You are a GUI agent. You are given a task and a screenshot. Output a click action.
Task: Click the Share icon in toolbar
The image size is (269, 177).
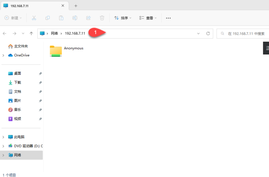88,18
